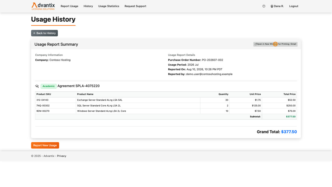Click the green subtotal $377.50 value
The image size is (332, 187).
coord(291,117)
